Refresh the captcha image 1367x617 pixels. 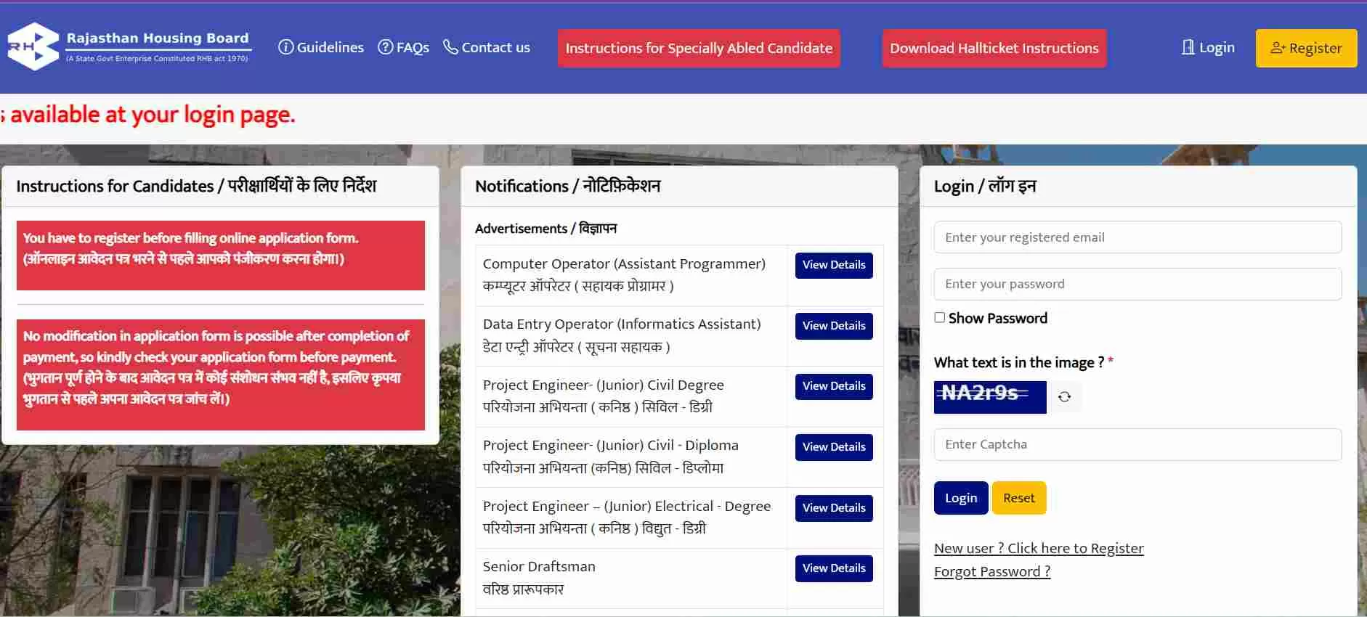point(1064,397)
